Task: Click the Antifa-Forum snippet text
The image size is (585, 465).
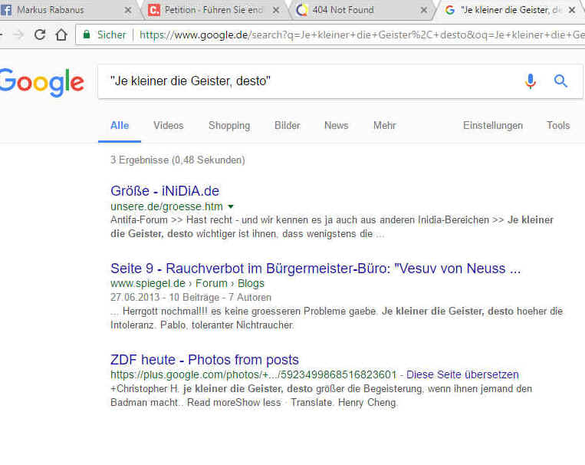Action: click(332, 226)
